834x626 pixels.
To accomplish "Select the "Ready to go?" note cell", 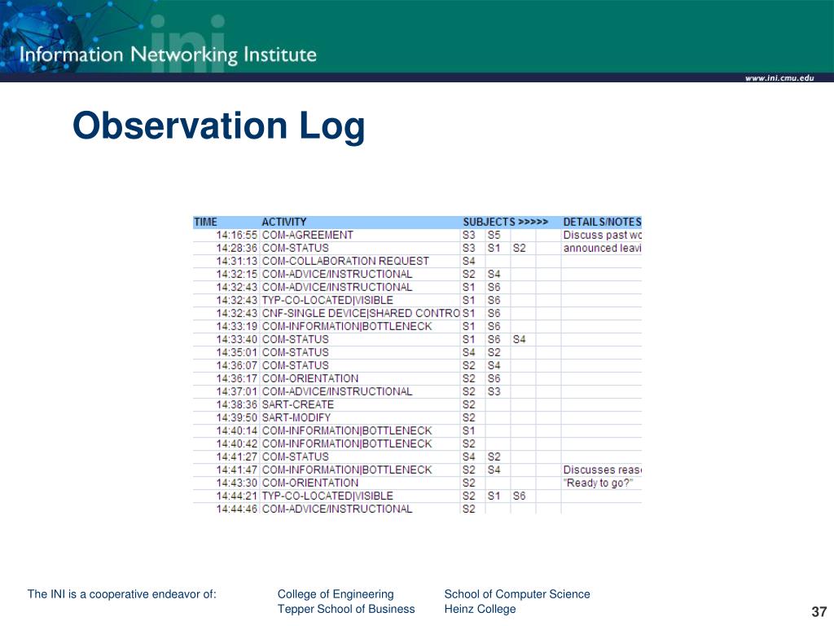I will [x=599, y=483].
